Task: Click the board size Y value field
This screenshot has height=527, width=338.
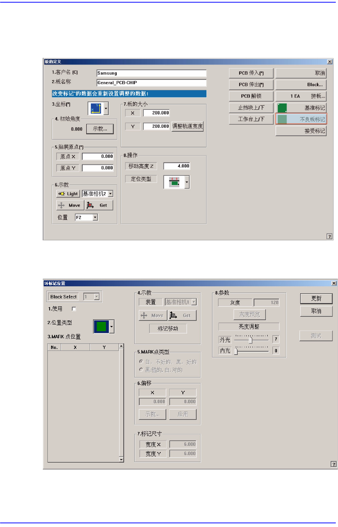Action: [x=156, y=126]
